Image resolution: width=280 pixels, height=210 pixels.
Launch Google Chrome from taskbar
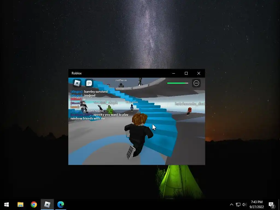click(x=34, y=205)
